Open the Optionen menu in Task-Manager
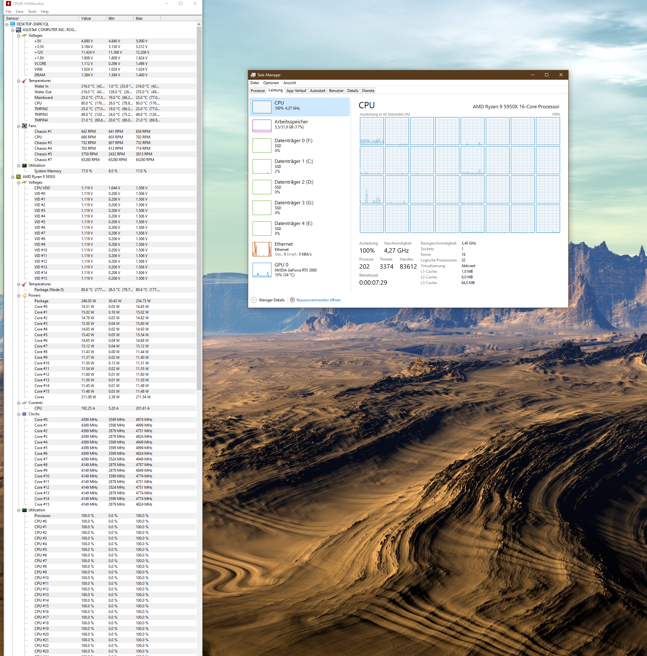647x656 pixels. pyautogui.click(x=270, y=83)
